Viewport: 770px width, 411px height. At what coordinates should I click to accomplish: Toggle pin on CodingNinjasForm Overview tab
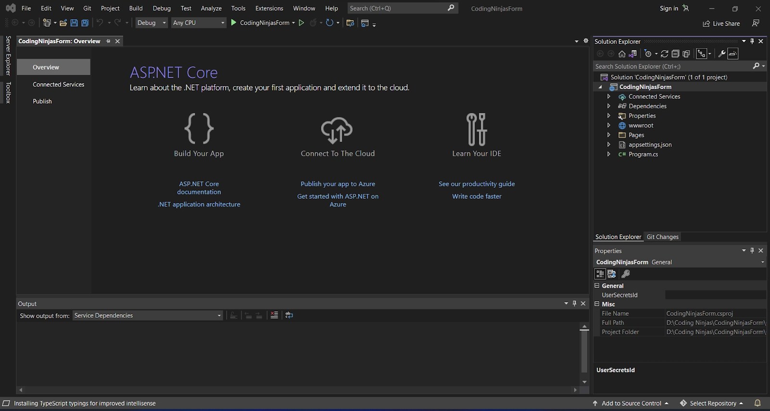coord(108,41)
